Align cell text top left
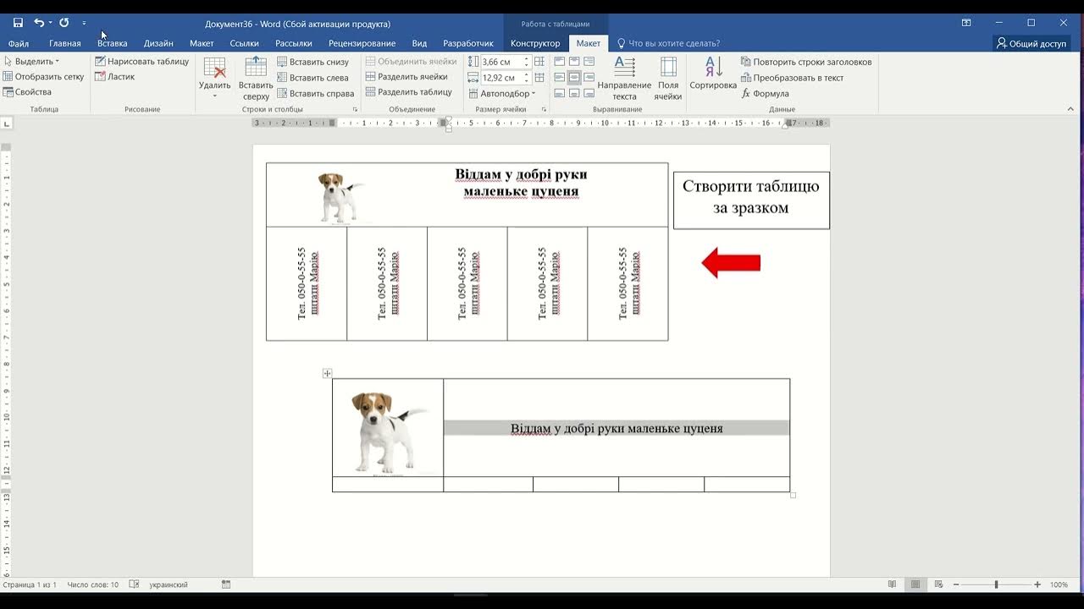 click(x=559, y=62)
